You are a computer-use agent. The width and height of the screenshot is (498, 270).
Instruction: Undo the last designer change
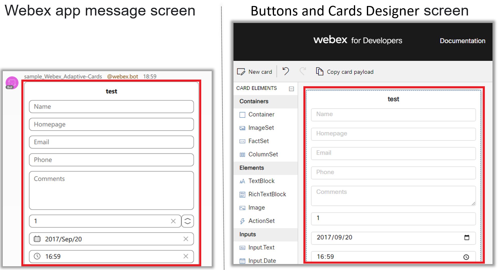[x=286, y=71]
